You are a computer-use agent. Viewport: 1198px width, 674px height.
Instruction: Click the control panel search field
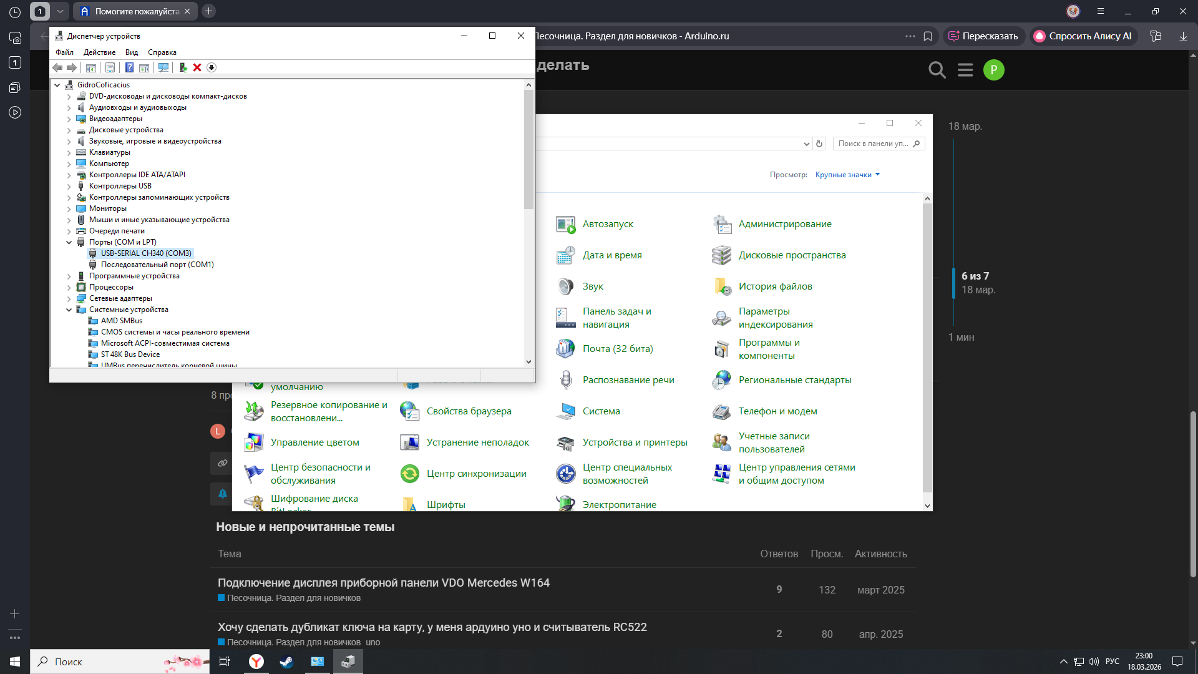872,144
